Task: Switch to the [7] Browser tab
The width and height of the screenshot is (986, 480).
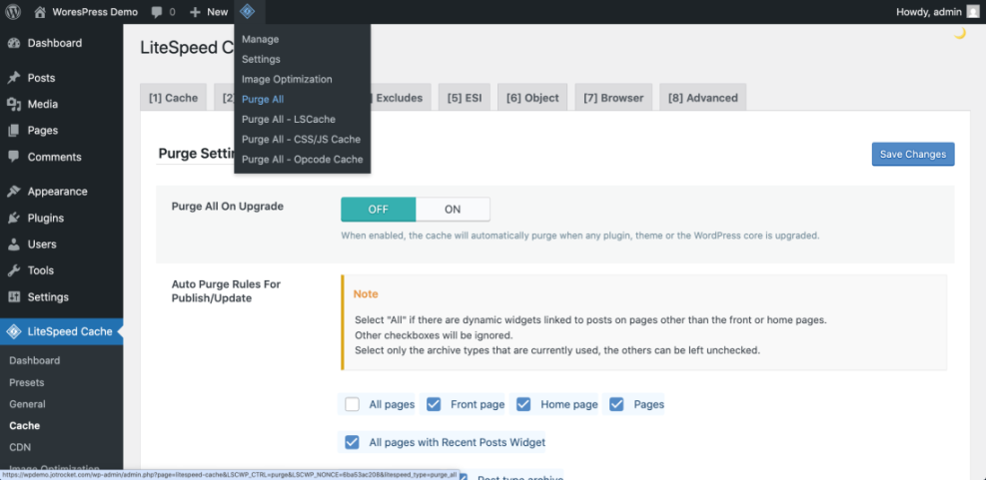Action: (x=613, y=98)
